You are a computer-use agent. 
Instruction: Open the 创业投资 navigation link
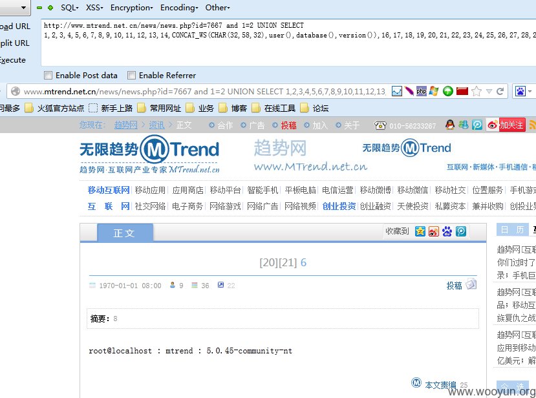pos(339,206)
